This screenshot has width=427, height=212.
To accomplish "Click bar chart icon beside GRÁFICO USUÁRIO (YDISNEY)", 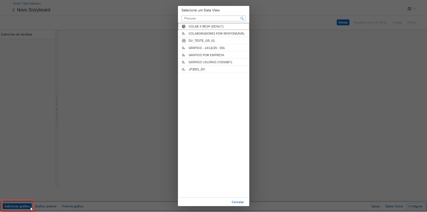I will pyautogui.click(x=184, y=62).
